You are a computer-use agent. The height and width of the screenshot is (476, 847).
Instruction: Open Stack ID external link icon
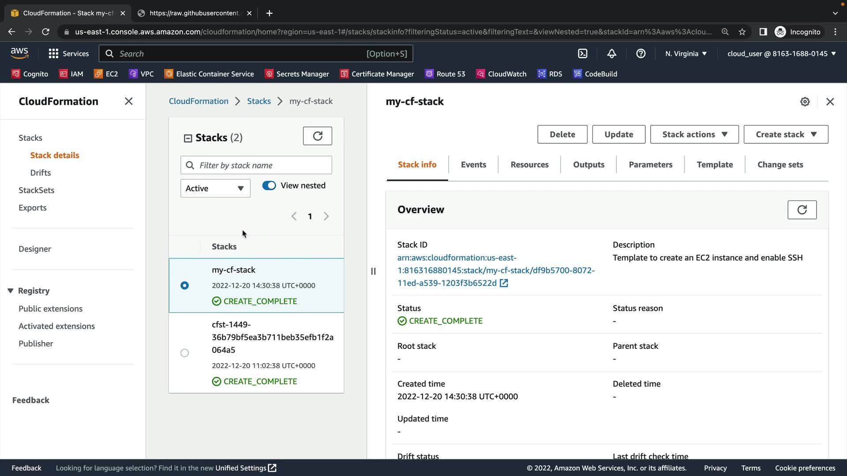(504, 283)
